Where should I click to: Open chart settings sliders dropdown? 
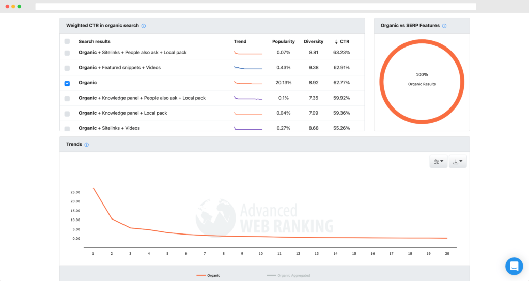pyautogui.click(x=439, y=162)
